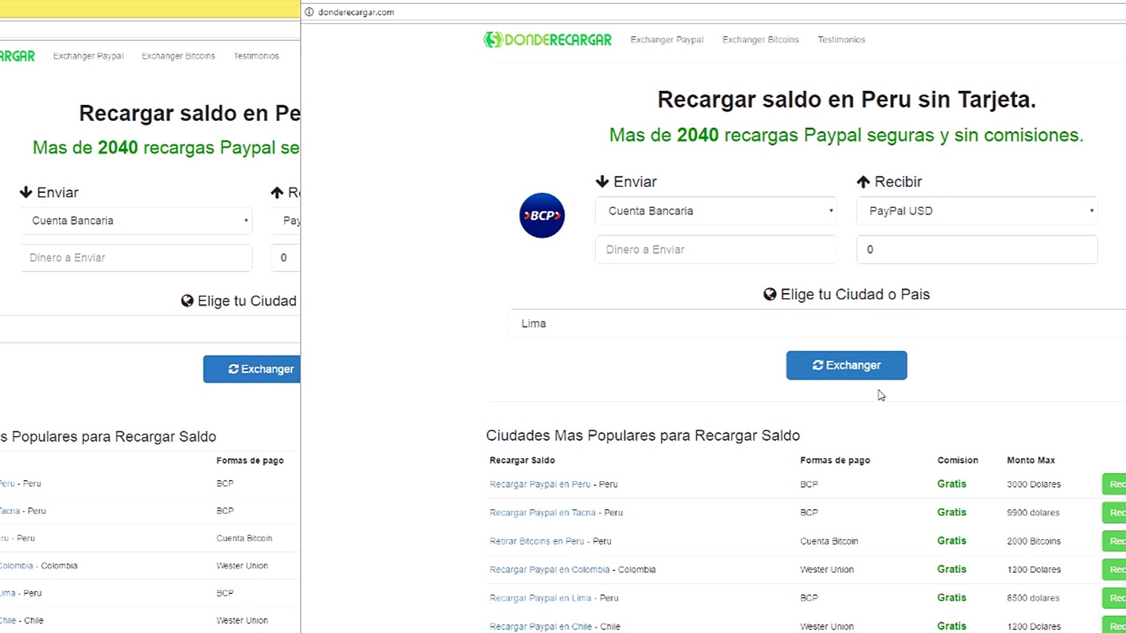This screenshot has height=633, width=1126.
Task: Open Retirar Bitcoins en Peru link
Action: tap(537, 541)
